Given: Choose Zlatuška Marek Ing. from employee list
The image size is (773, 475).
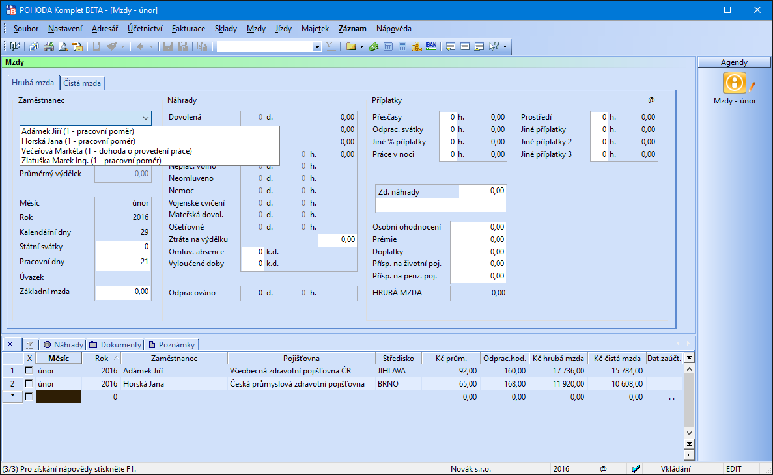Looking at the screenshot, I should [150, 161].
